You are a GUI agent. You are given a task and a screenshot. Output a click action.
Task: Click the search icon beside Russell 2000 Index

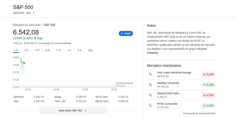(150, 95)
